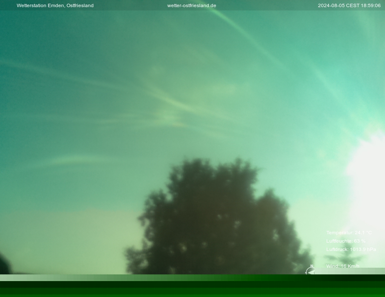Click the 'Luftdruck: 1013.9 hPa' reading
Screen dimensions: 385x297
(x=351, y=249)
